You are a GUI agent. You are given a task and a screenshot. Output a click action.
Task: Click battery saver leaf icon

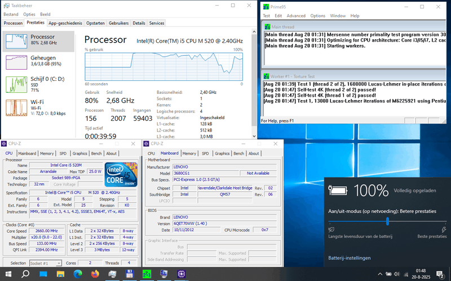(x=331, y=229)
